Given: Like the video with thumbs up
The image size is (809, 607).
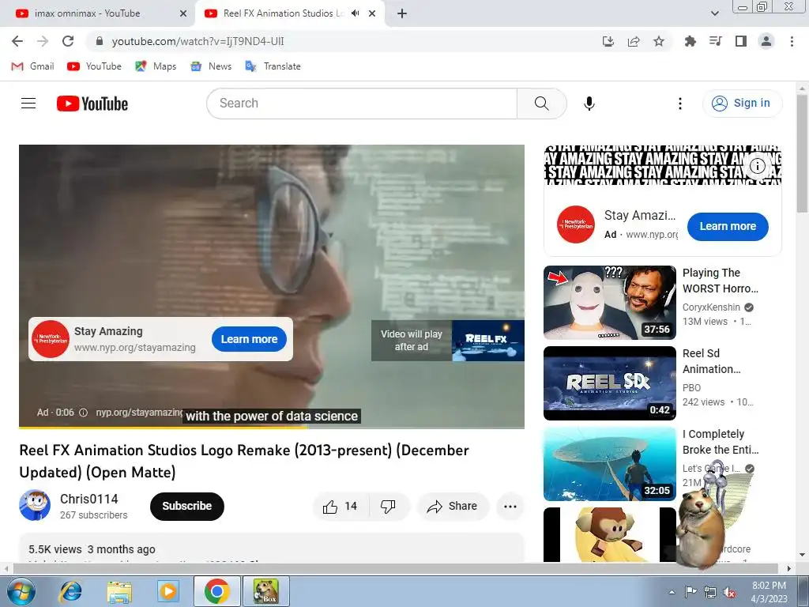Looking at the screenshot, I should tap(341, 507).
